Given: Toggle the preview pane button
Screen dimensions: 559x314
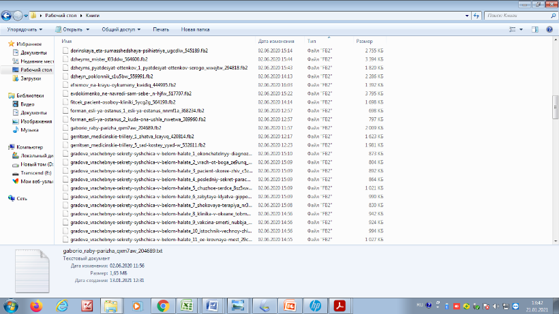Looking at the screenshot, I should tap(537, 30).
